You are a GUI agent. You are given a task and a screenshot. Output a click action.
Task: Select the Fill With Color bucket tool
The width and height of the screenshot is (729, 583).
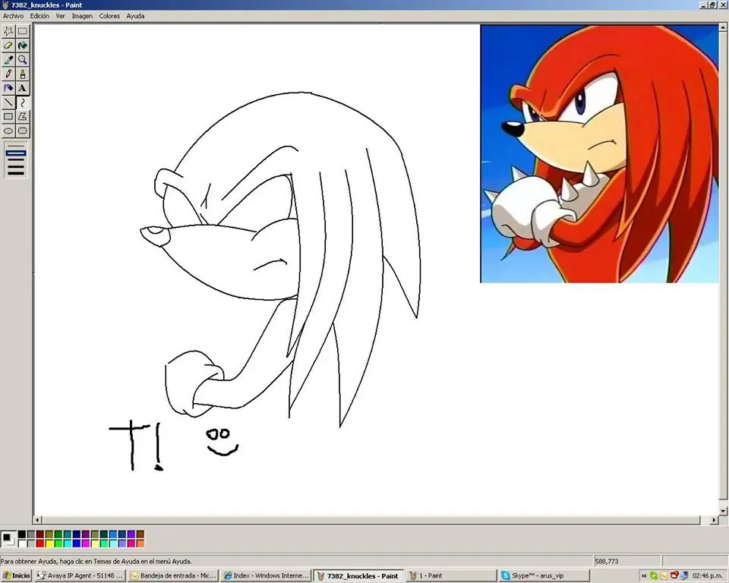(x=23, y=46)
